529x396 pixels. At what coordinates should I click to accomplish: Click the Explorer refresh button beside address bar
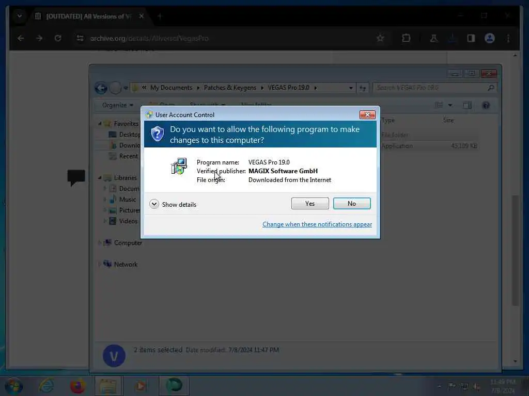click(363, 88)
